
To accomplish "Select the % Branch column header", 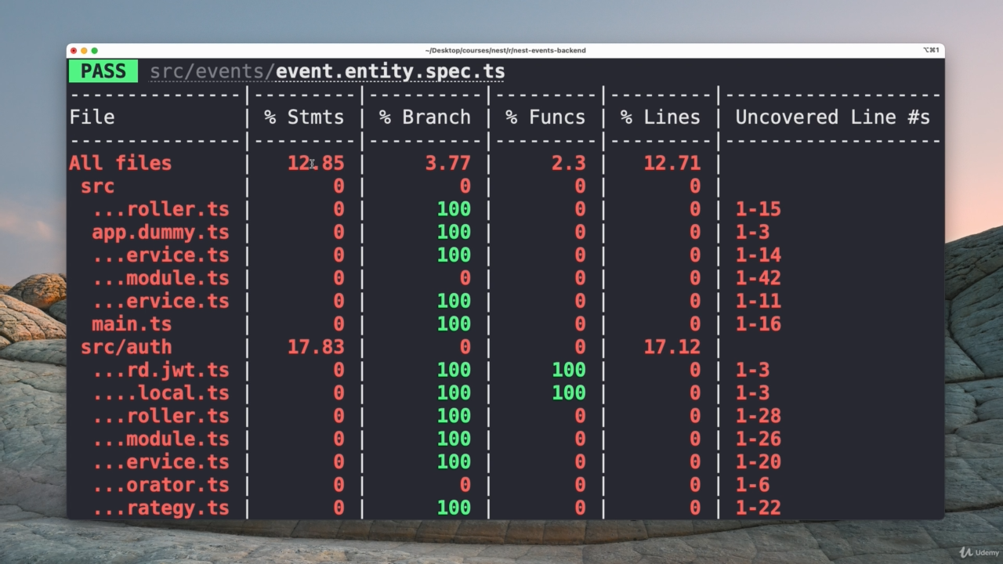I will click(x=425, y=117).
